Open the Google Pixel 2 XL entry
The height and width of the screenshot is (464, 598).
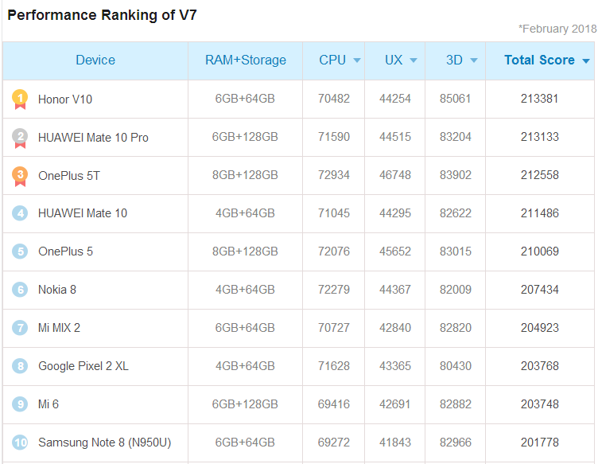[x=83, y=366]
